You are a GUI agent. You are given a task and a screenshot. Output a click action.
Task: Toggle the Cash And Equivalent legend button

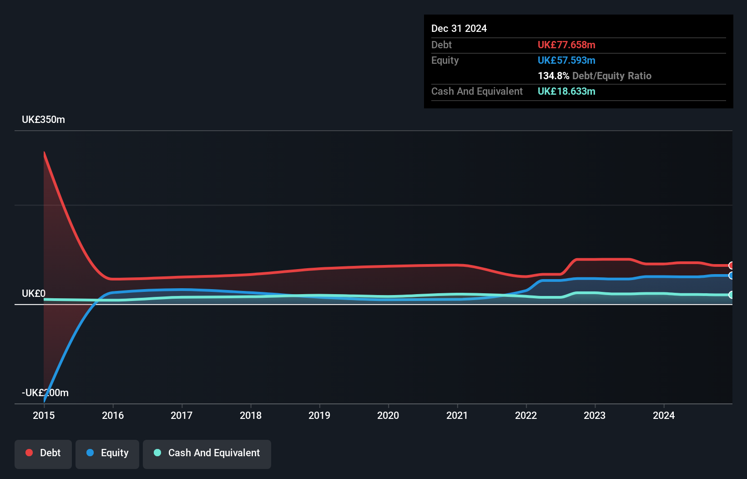[x=207, y=454]
